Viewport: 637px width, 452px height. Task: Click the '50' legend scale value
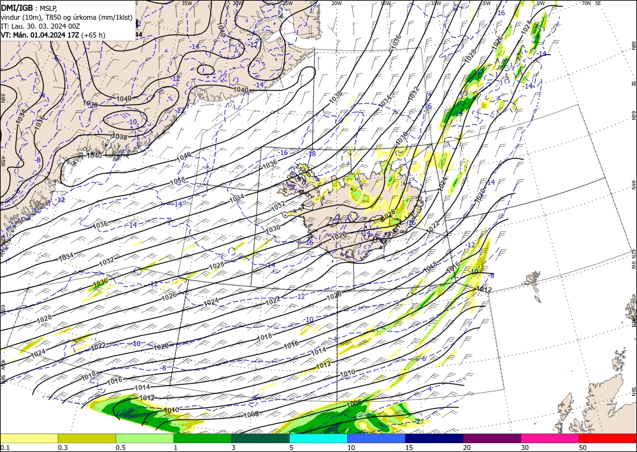[x=583, y=448]
